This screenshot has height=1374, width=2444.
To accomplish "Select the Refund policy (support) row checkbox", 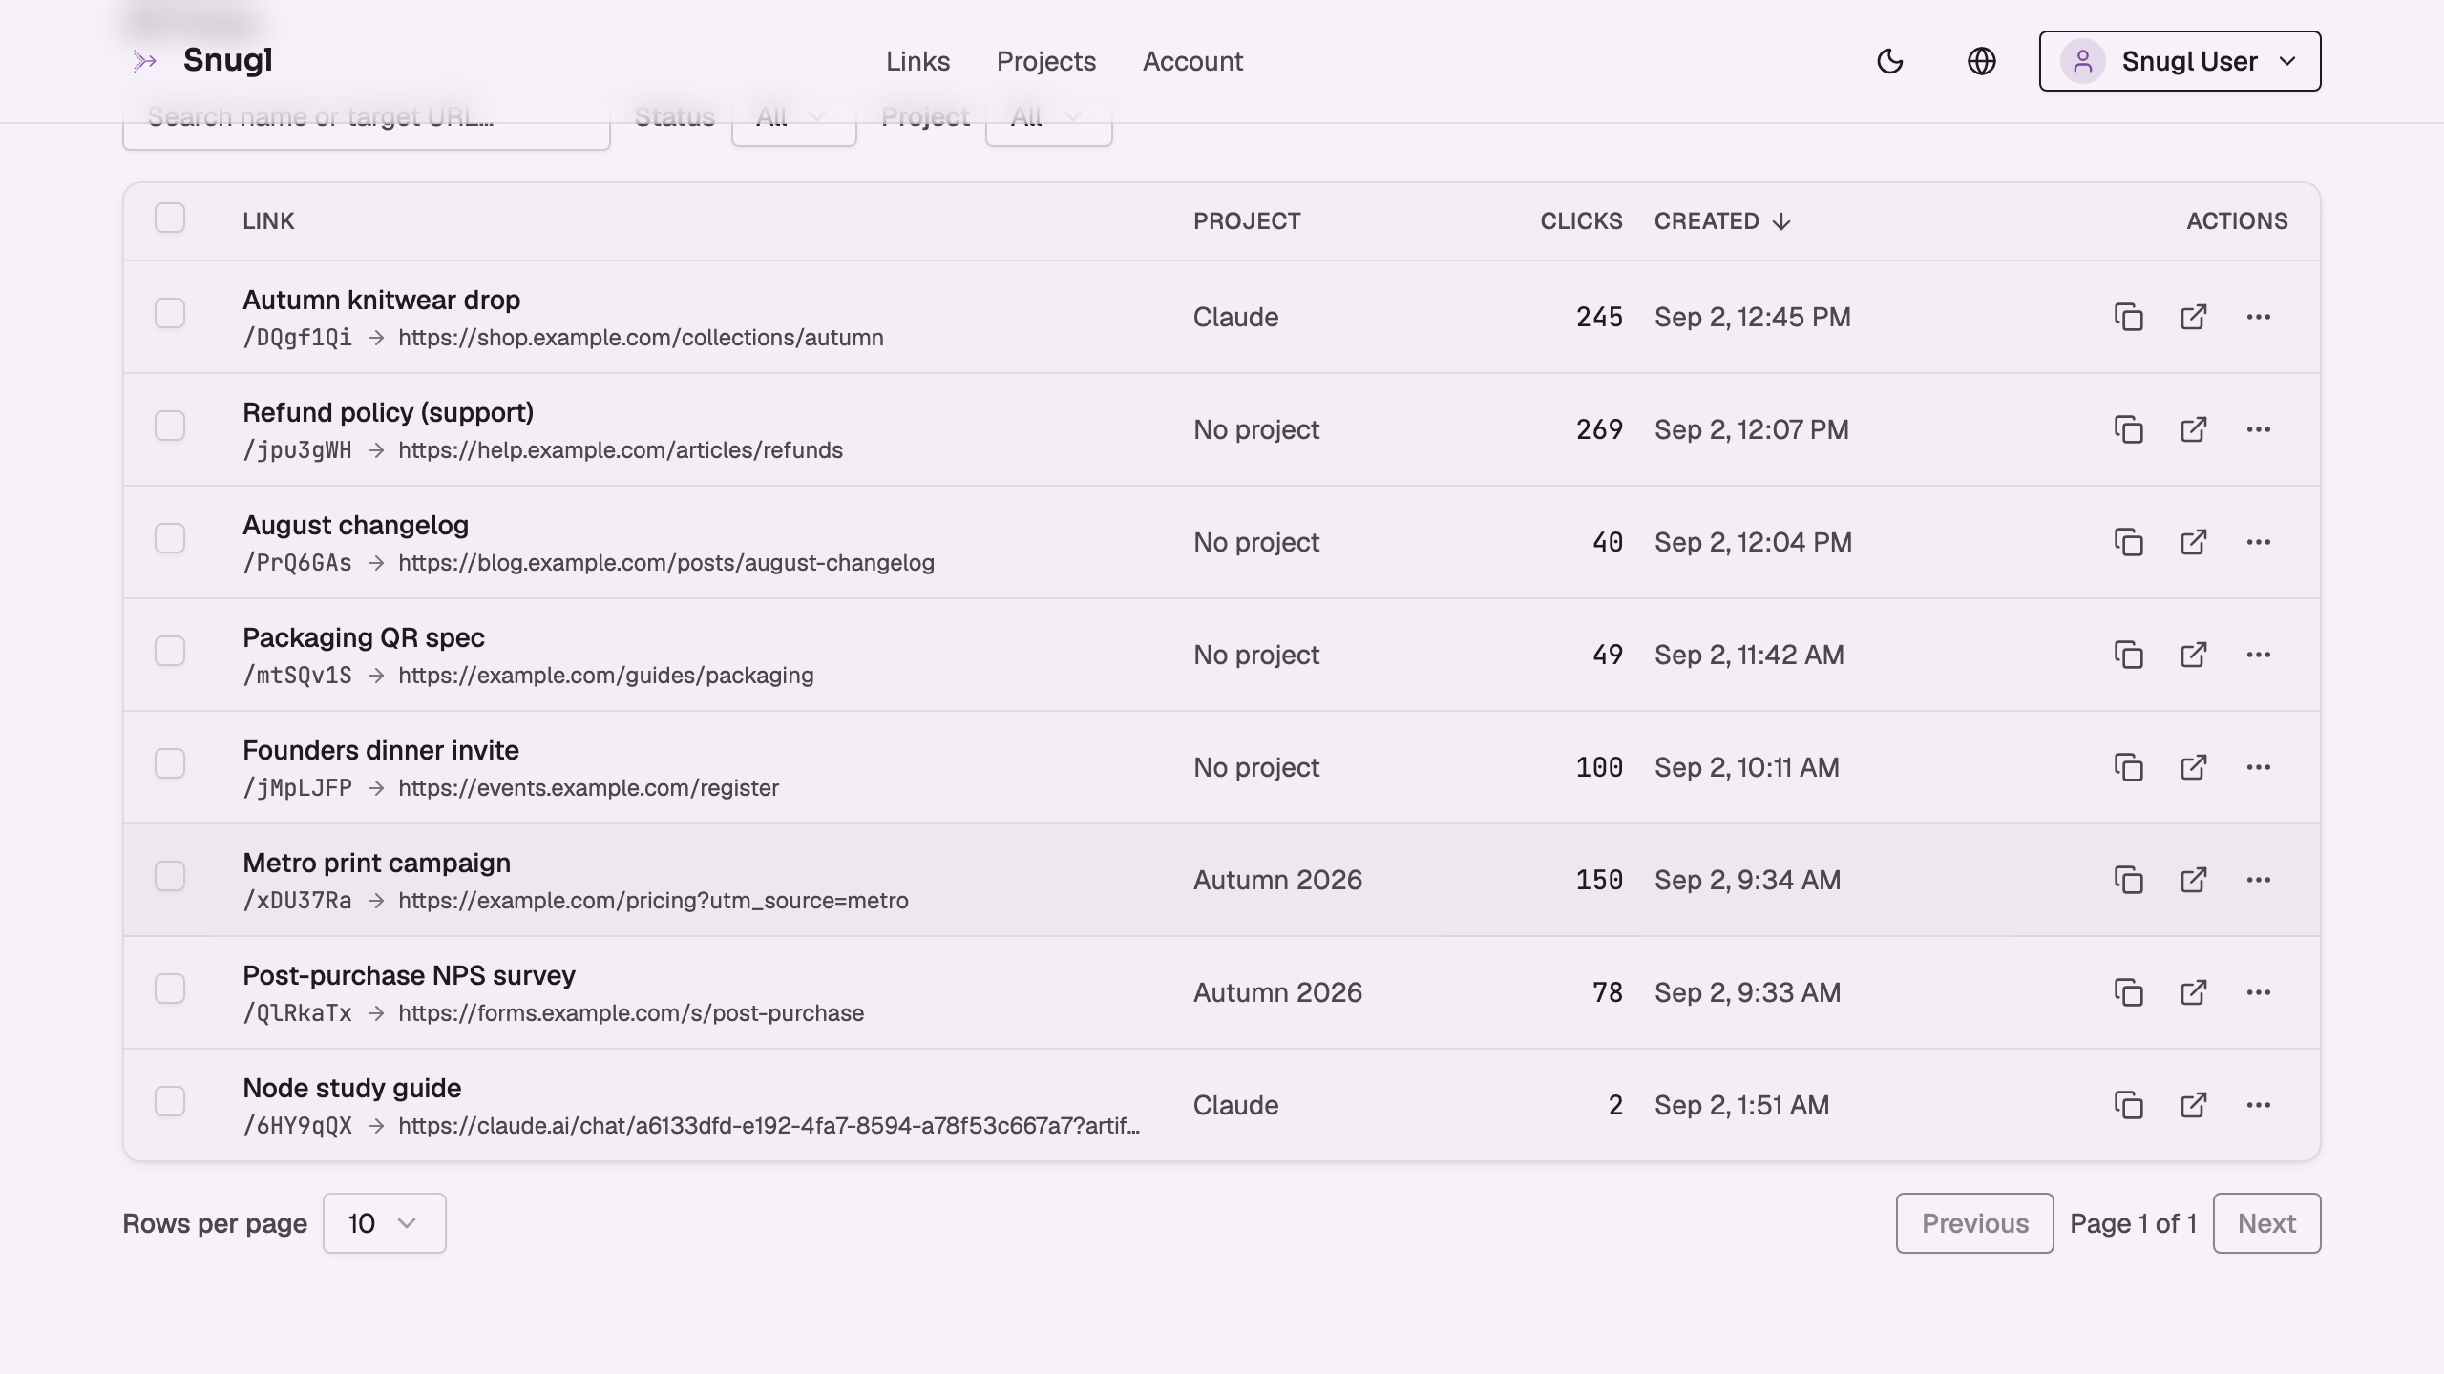I will (x=170, y=426).
